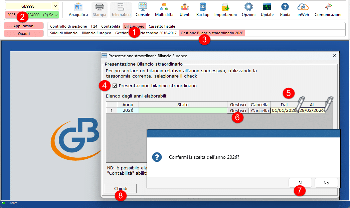Edit the Al date 28/02/2026 field

311,110
